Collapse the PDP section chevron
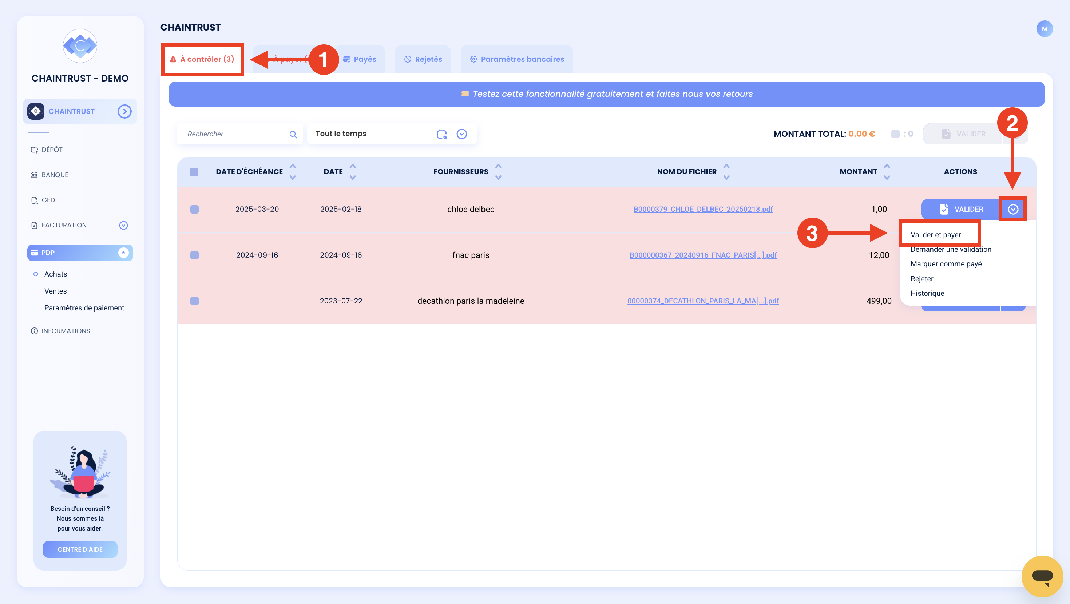Viewport: 1070px width, 604px height. pos(123,253)
